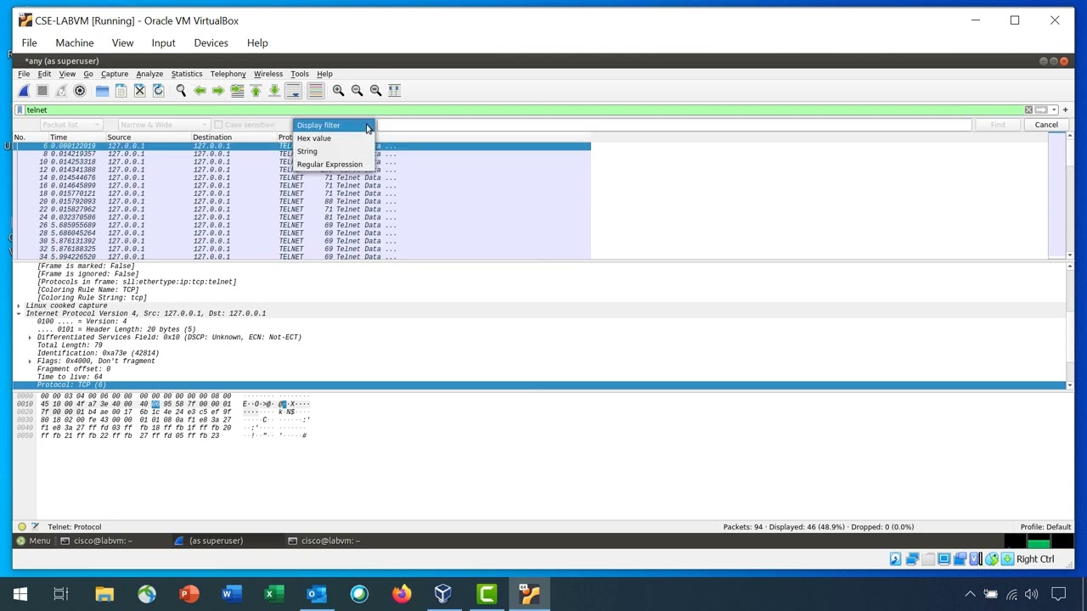Open the Packet list search-in dropdown

[x=71, y=125]
